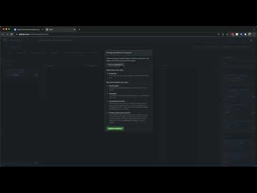
Task: Open a new browser tab with plus icon
Action: pos(79,29)
